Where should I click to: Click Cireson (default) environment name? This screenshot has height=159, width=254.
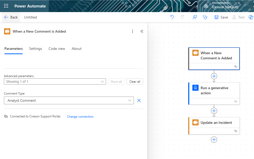pyautogui.click(x=225, y=7)
